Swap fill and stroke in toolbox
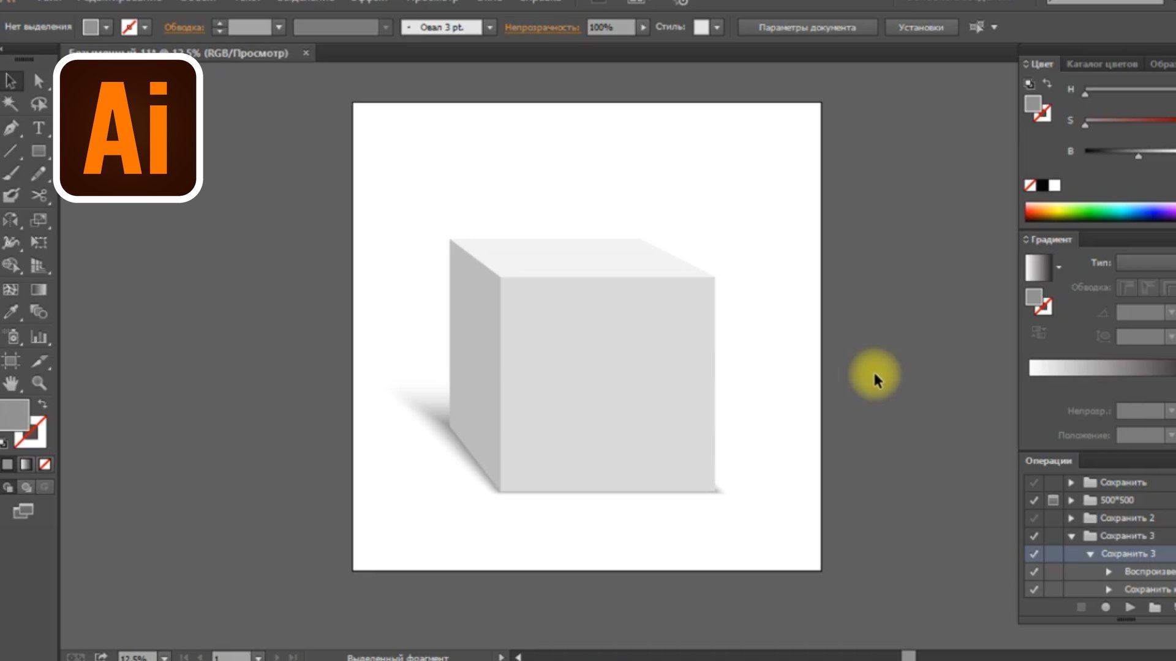 tap(42, 404)
